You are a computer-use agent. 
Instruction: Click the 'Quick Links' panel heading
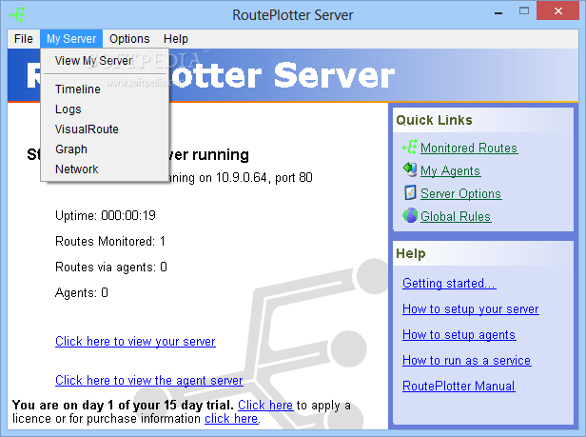[434, 120]
